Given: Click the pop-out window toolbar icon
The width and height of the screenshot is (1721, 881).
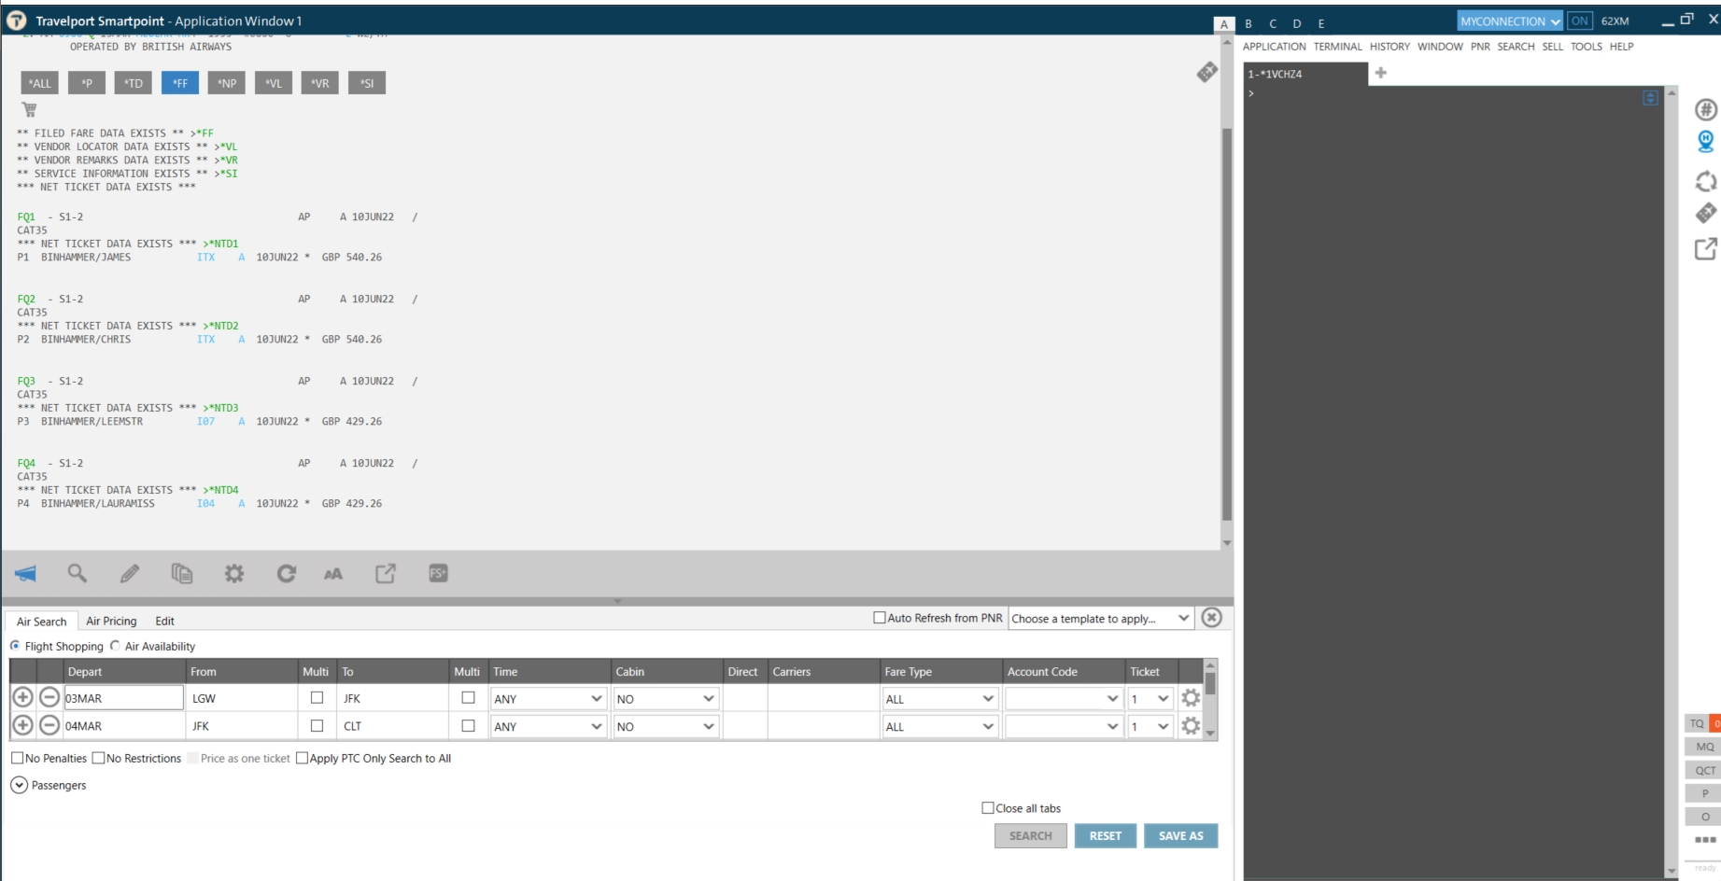Looking at the screenshot, I should [386, 573].
